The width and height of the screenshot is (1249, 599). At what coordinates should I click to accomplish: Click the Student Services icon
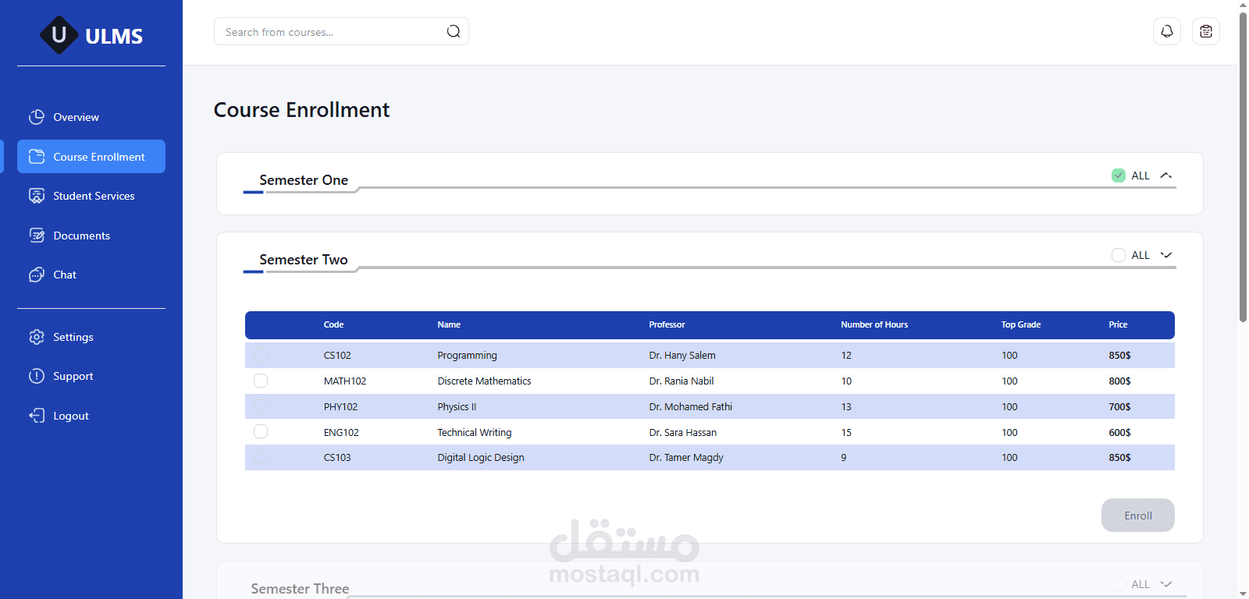(x=37, y=196)
